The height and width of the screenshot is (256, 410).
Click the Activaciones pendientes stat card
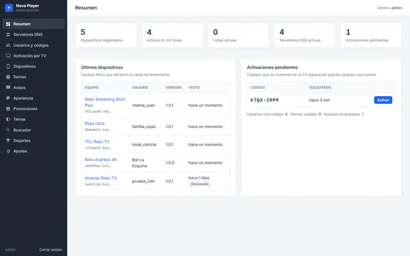click(x=371, y=35)
